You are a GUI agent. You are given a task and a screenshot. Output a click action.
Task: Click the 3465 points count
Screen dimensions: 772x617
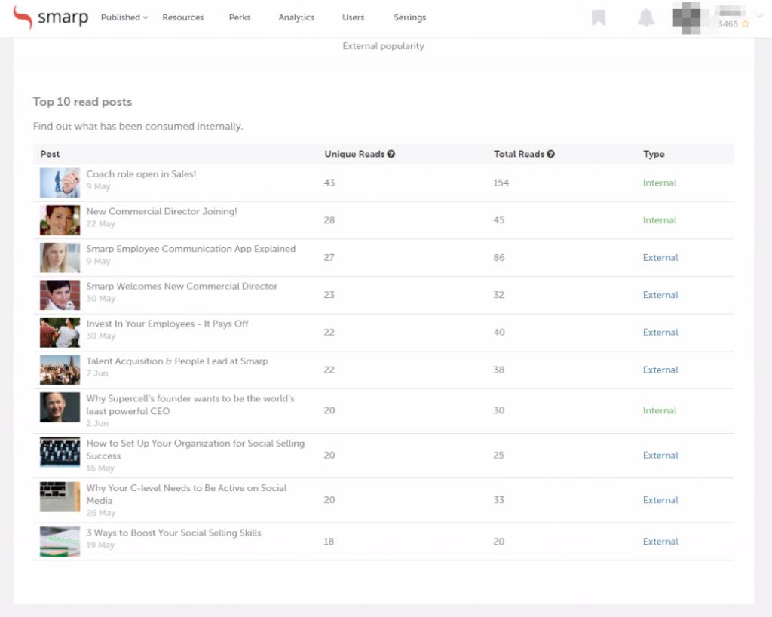pos(728,24)
